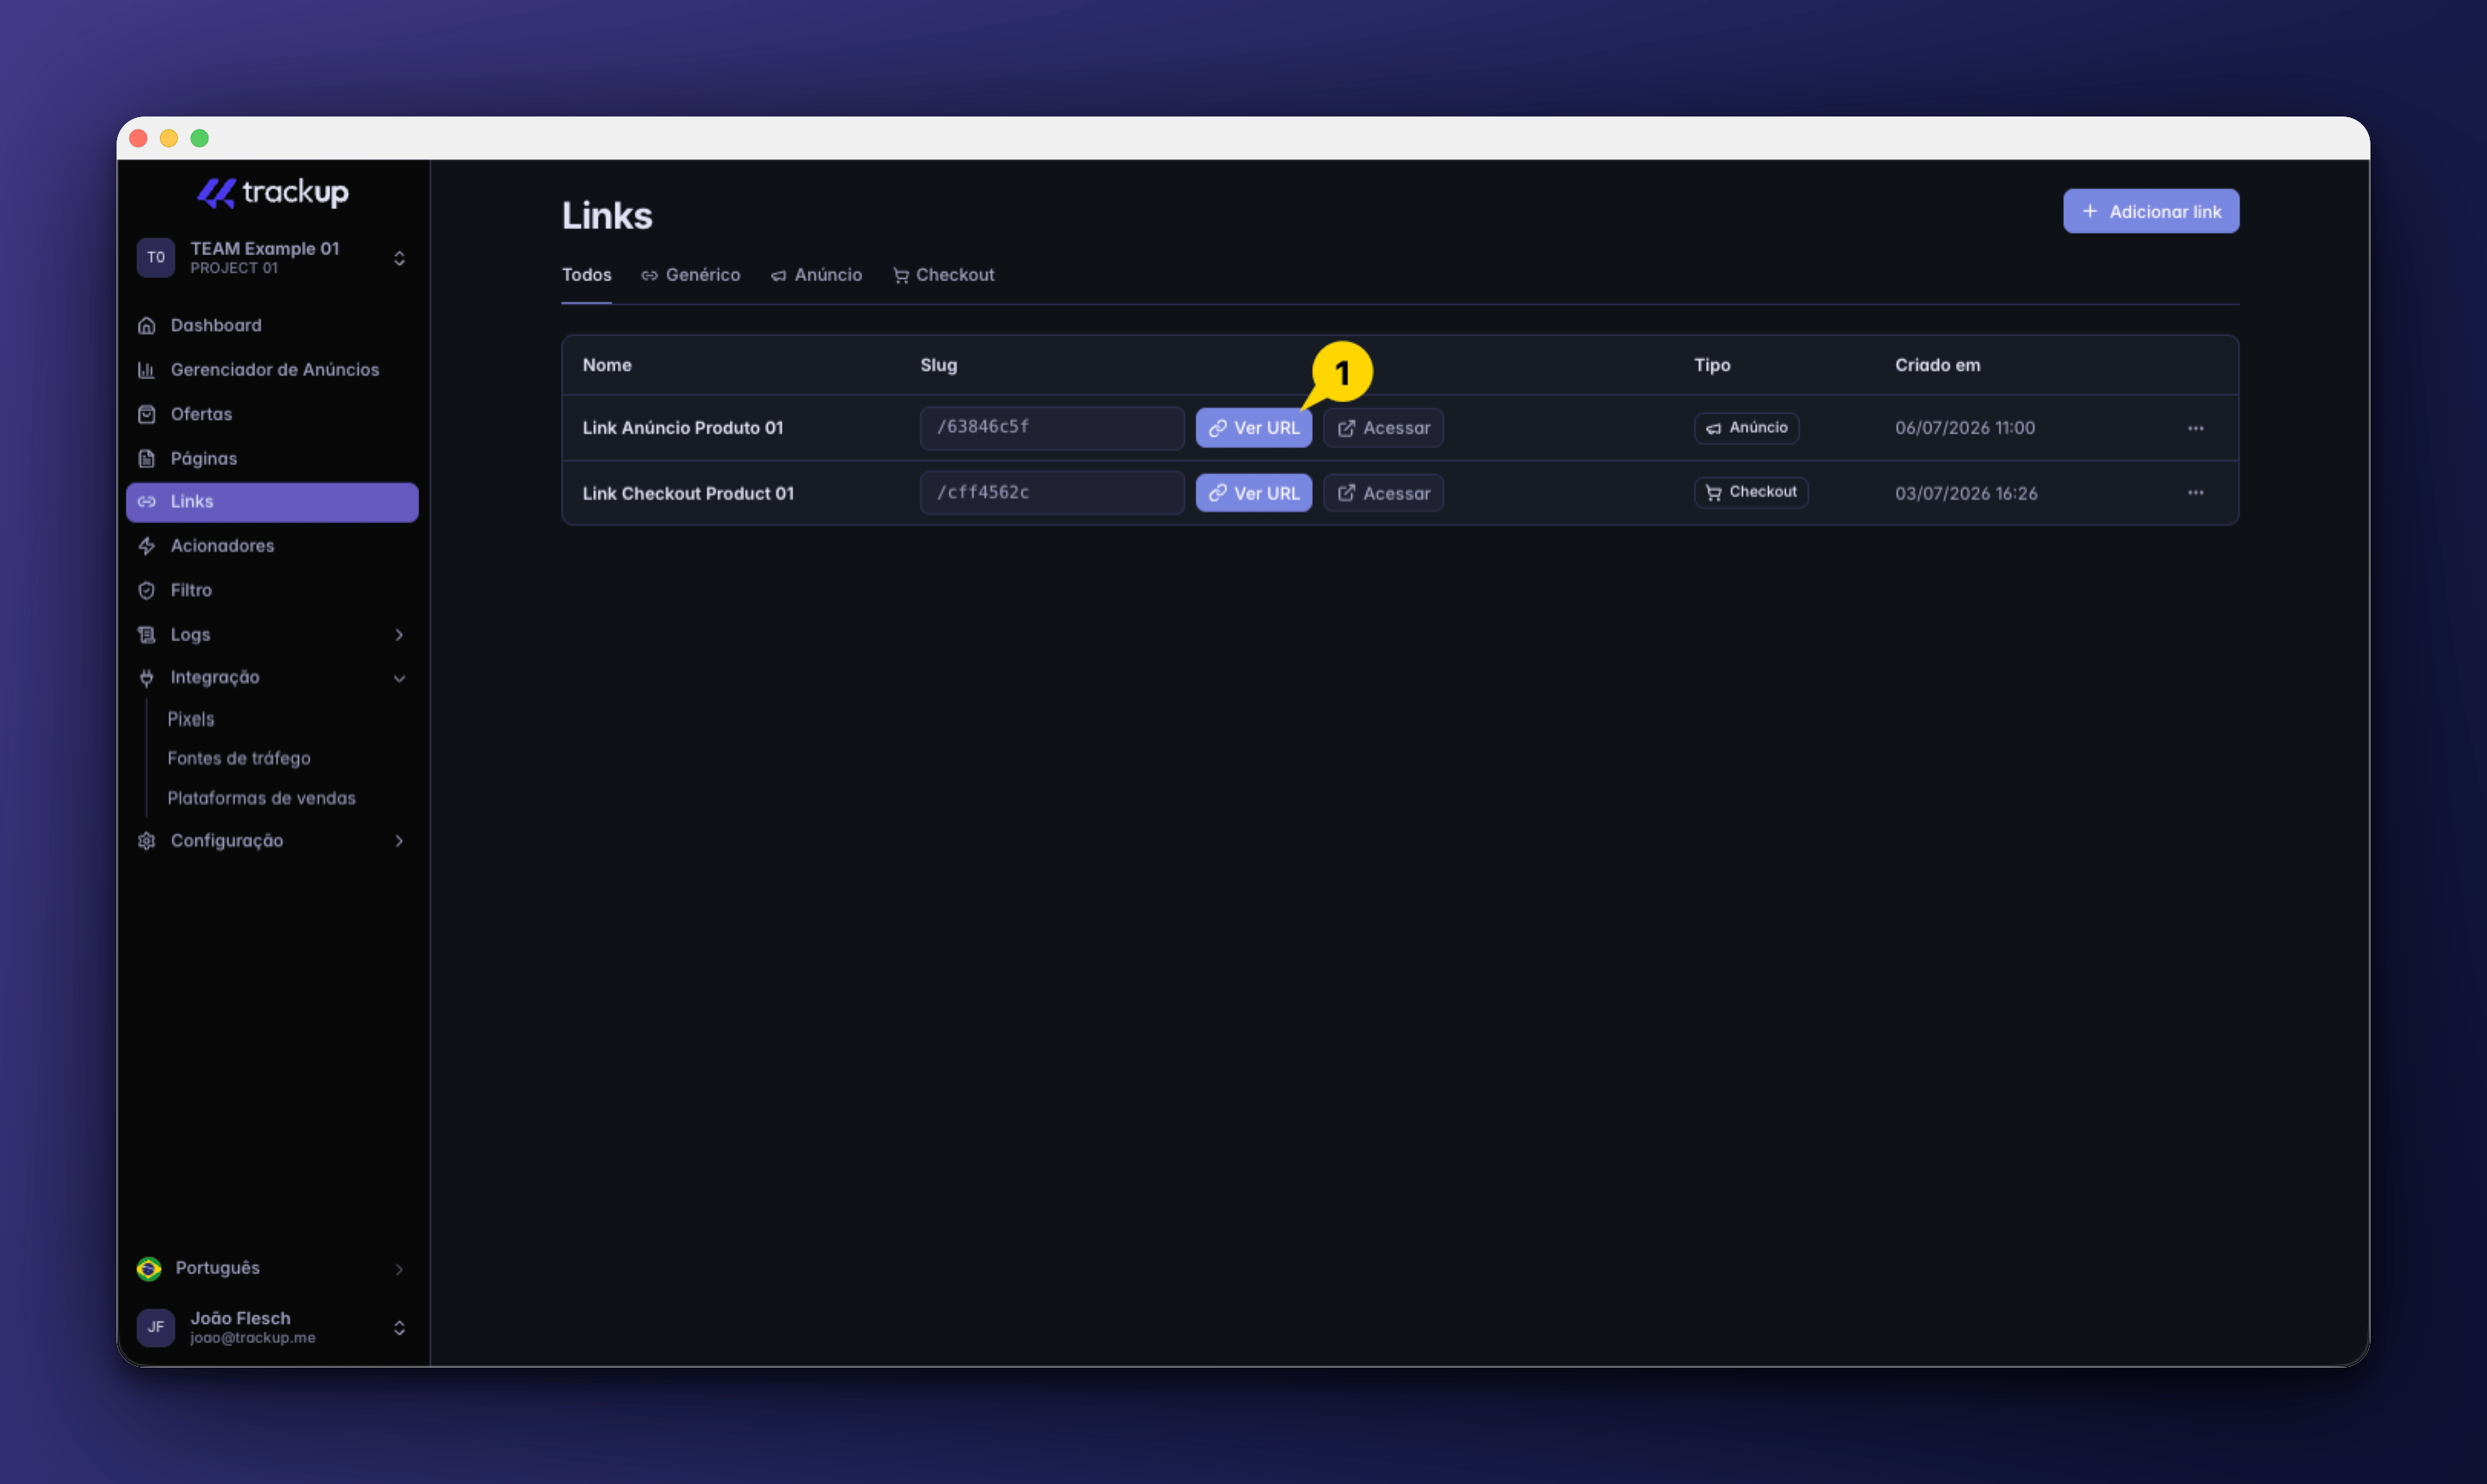Screen dimensions: 2487x1484
Task: Click the green macOS zoom button
Action: coord(200,138)
